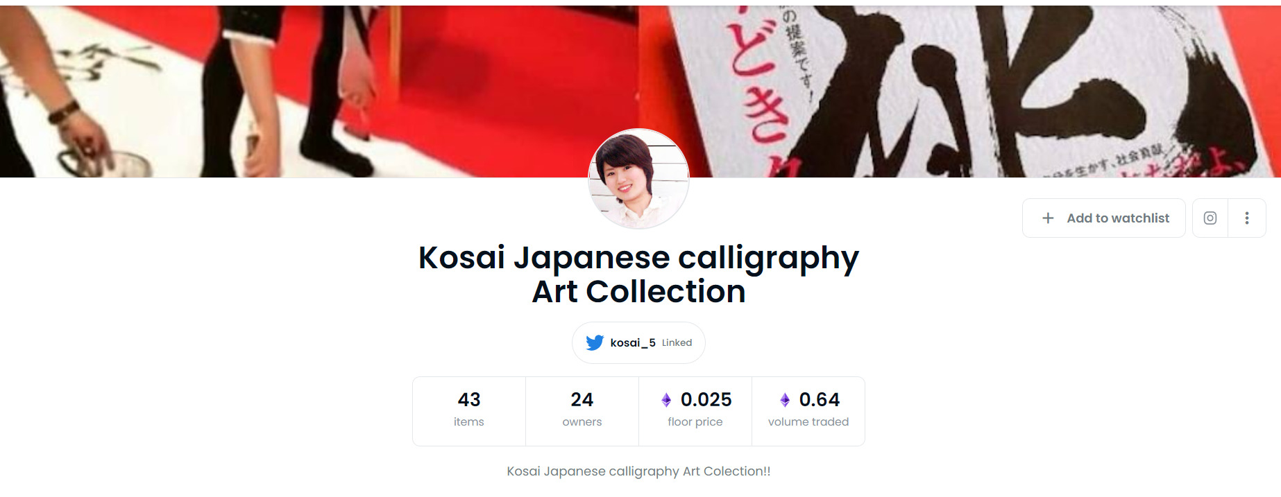The height and width of the screenshot is (497, 1281).
Task: Click the owners label under 24
Action: click(x=582, y=421)
